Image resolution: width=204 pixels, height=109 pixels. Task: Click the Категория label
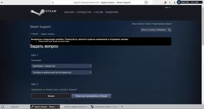[36, 60]
